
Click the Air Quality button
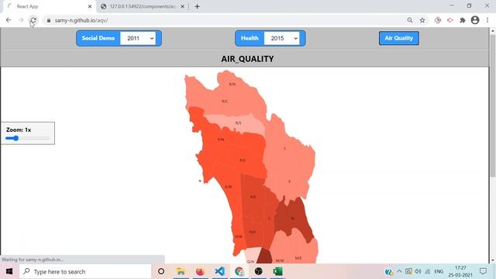pyautogui.click(x=399, y=38)
